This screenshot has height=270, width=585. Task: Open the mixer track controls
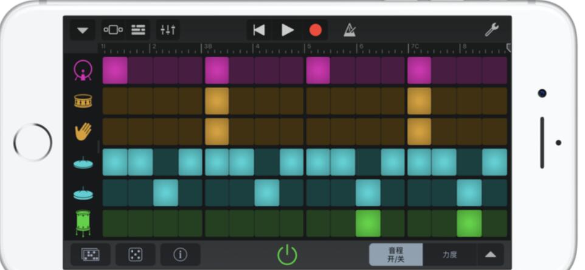click(x=168, y=30)
